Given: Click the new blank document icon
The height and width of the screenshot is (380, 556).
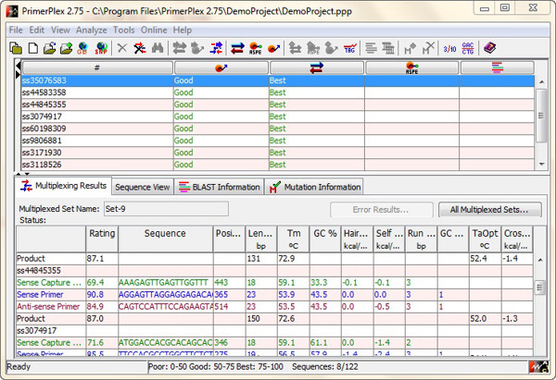Looking at the screenshot, I should (33, 48).
